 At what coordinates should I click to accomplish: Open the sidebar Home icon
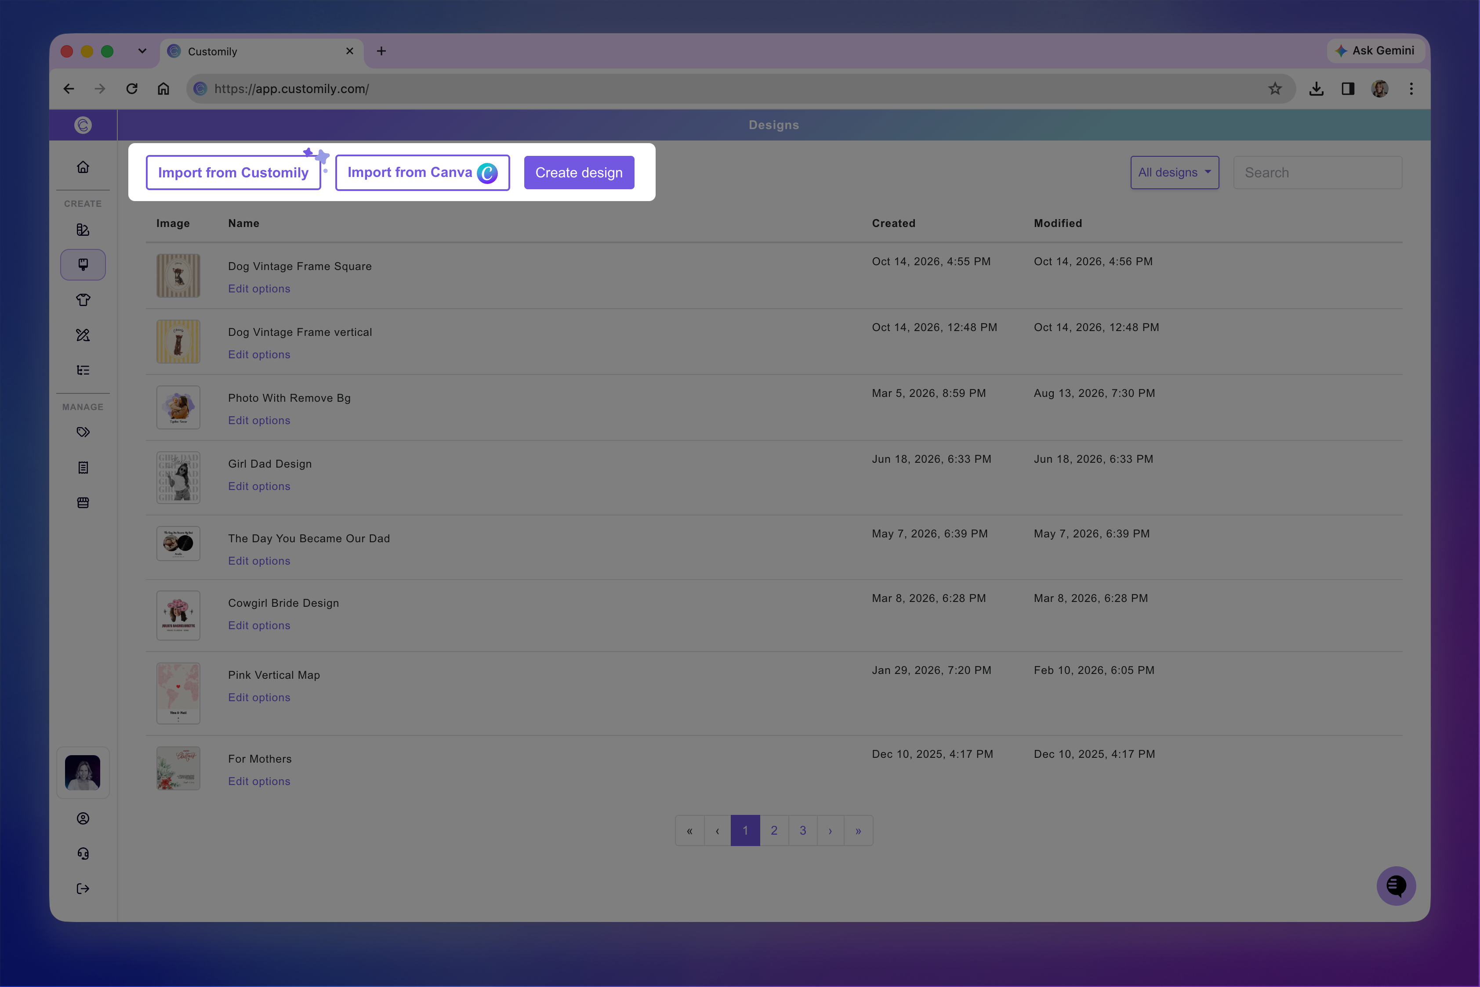tap(83, 167)
